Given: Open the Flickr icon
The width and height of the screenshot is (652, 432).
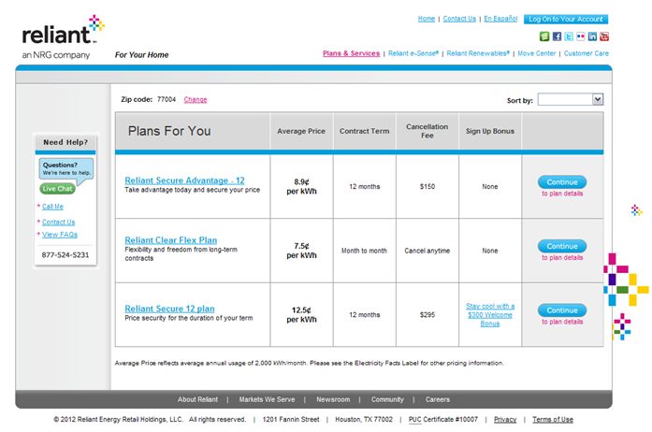Looking at the screenshot, I should click(581, 36).
